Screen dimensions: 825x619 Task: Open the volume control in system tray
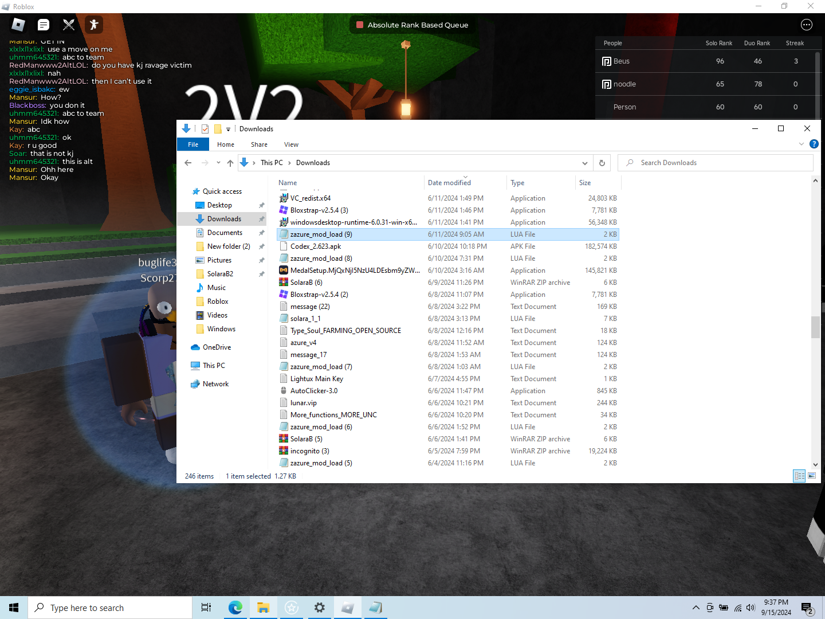(751, 608)
